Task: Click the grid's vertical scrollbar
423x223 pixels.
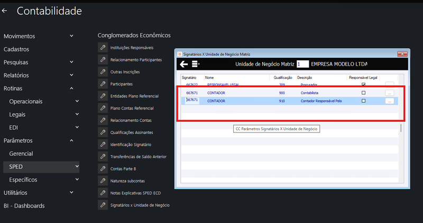Action: [x=401, y=128]
